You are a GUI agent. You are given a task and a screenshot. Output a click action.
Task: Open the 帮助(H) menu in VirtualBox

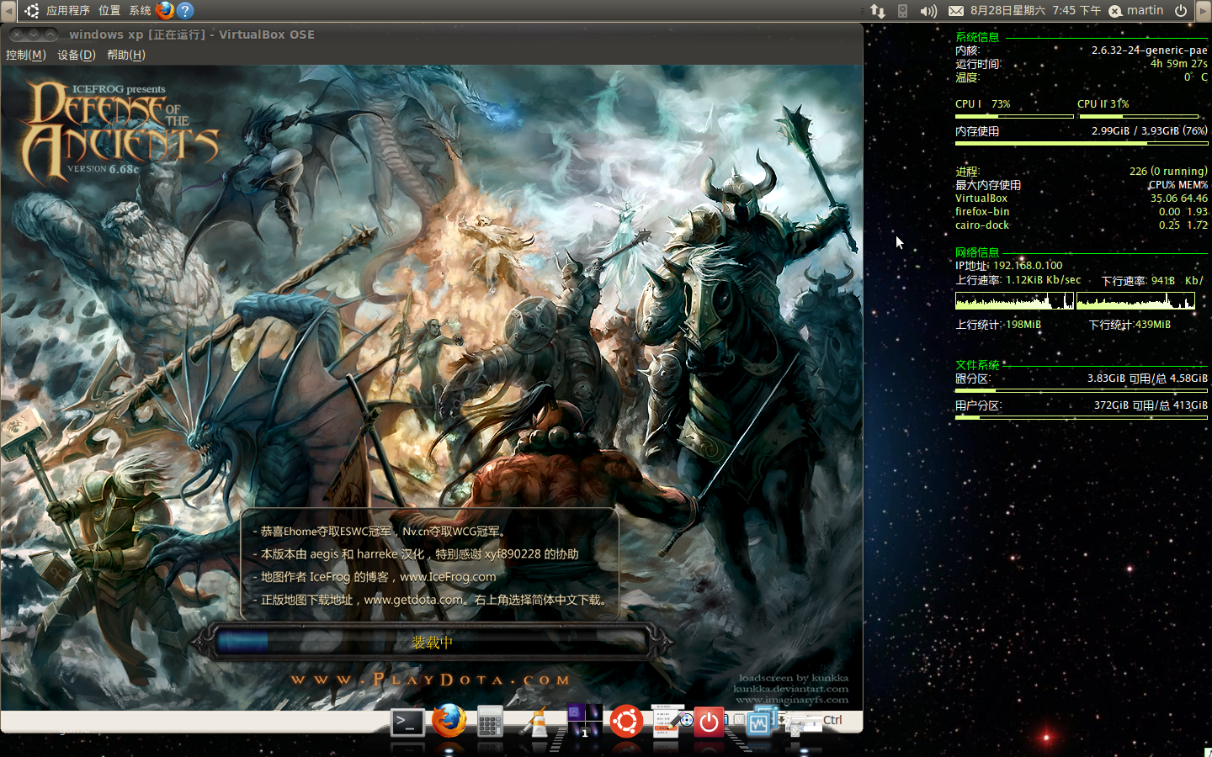pyautogui.click(x=126, y=55)
